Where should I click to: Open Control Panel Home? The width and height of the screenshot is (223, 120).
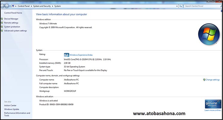tap(13, 13)
